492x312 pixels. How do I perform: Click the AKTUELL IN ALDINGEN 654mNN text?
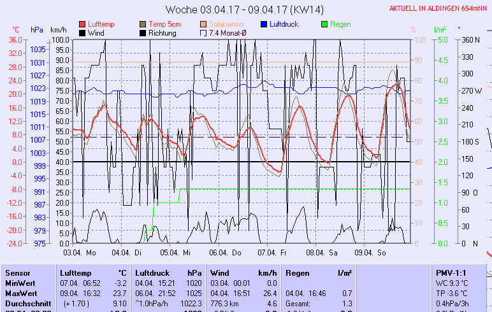[x=438, y=8]
